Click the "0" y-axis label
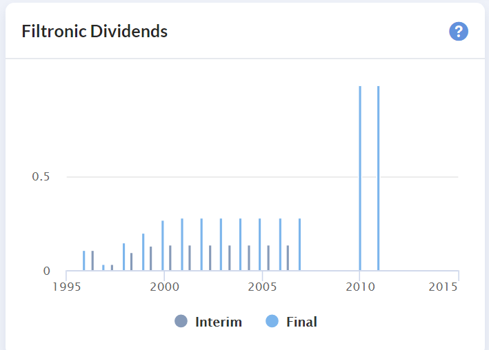The height and width of the screenshot is (350, 489). pos(46,271)
